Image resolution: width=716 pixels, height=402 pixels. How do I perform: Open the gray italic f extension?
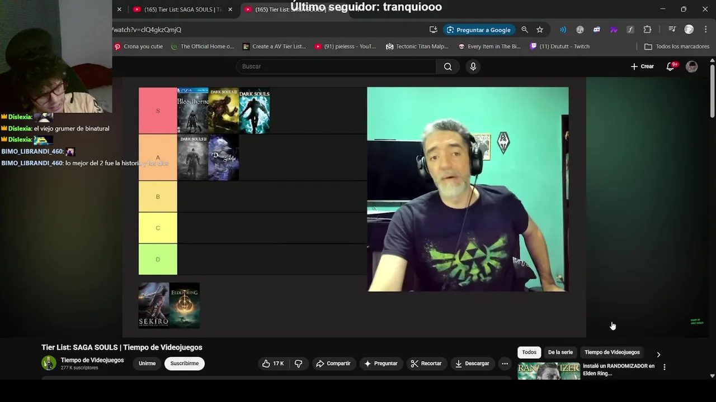pyautogui.click(x=630, y=30)
